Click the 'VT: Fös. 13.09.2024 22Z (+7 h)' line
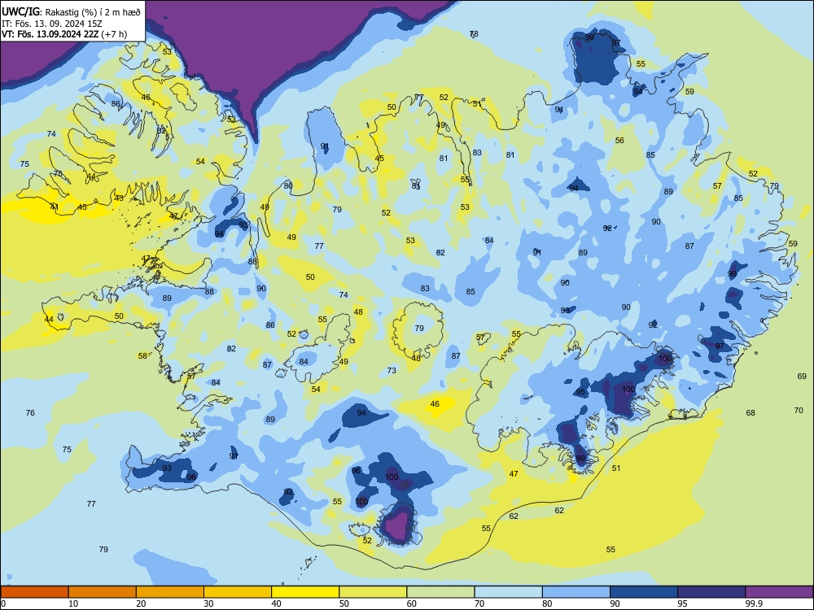This screenshot has height=610, width=814. pyautogui.click(x=63, y=34)
